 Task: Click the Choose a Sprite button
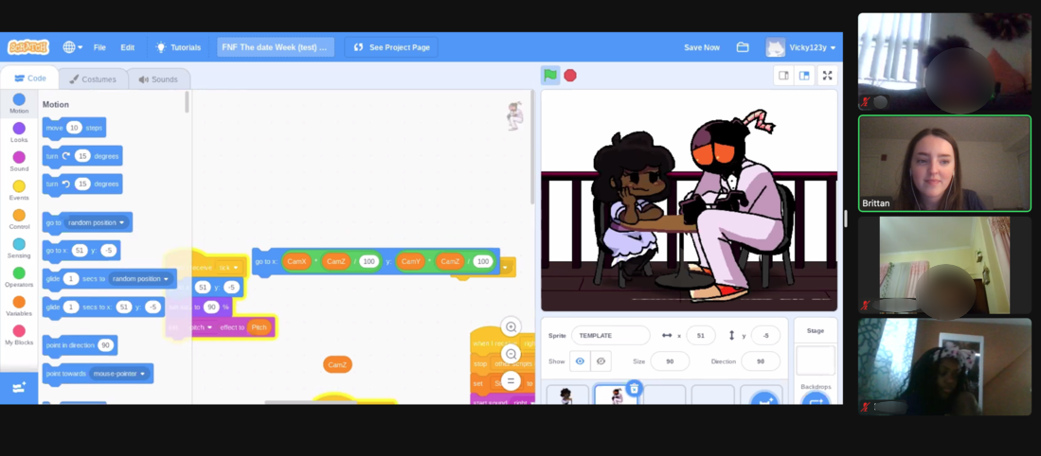click(x=763, y=399)
